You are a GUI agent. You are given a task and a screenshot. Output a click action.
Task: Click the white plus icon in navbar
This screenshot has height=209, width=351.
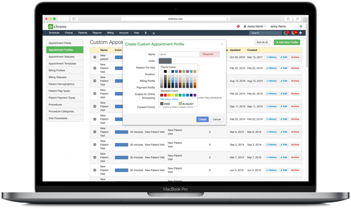(301, 33)
